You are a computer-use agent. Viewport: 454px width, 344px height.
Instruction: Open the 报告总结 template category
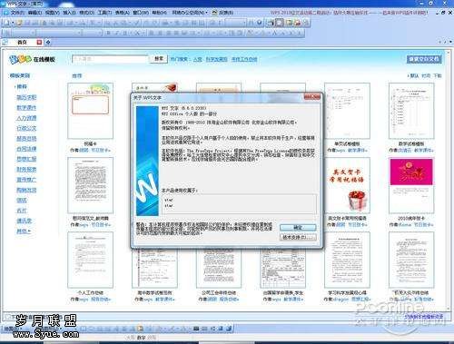pos(26,138)
